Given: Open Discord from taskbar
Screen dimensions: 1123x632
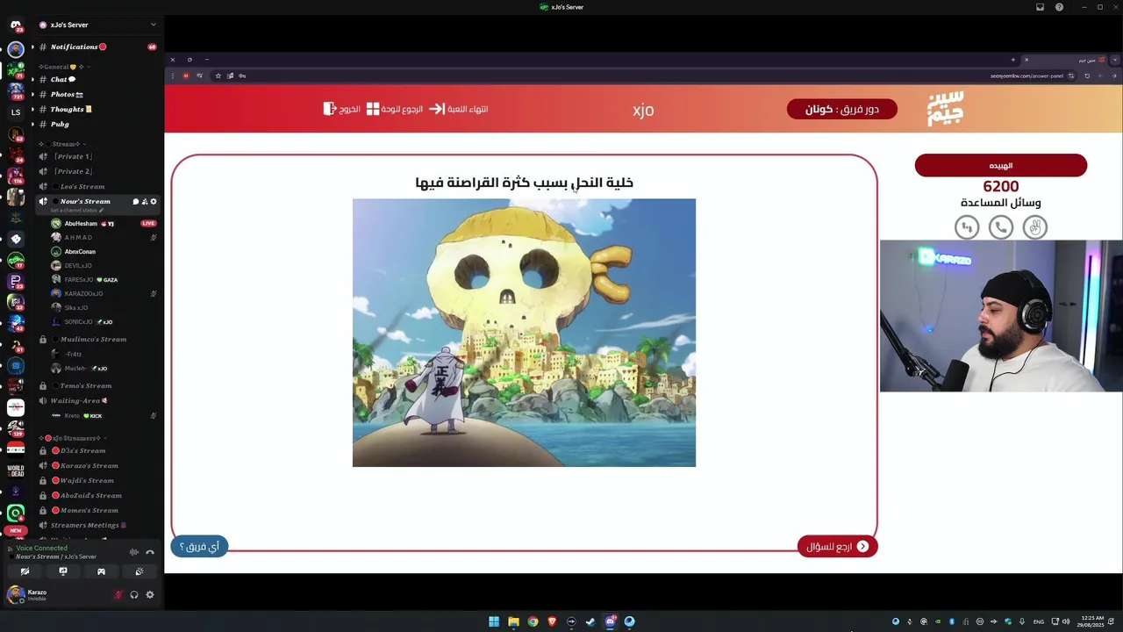Looking at the screenshot, I should pyautogui.click(x=610, y=621).
